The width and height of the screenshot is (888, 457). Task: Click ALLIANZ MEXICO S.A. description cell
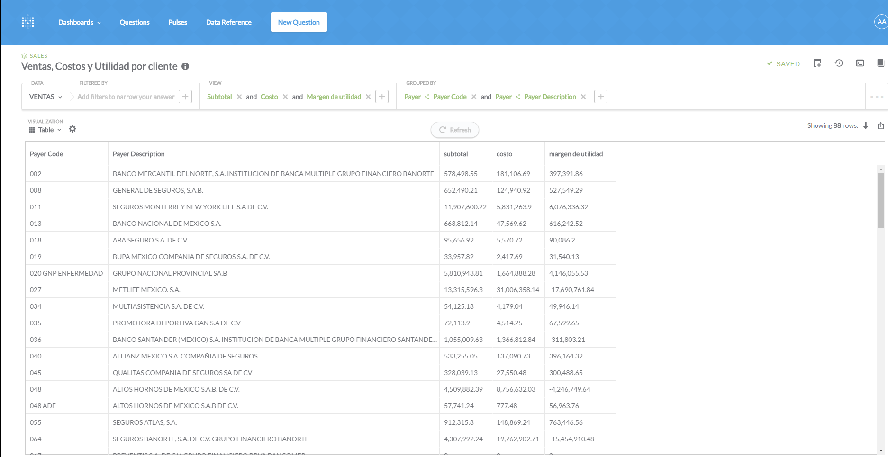tap(274, 356)
